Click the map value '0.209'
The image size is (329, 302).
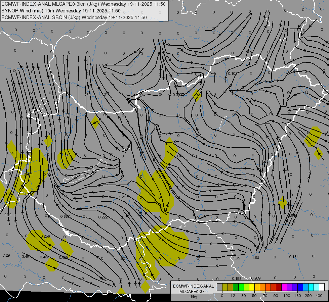[256, 278]
